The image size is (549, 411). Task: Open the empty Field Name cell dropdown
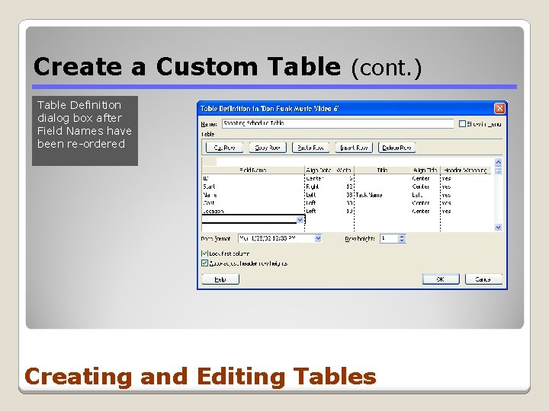300,219
